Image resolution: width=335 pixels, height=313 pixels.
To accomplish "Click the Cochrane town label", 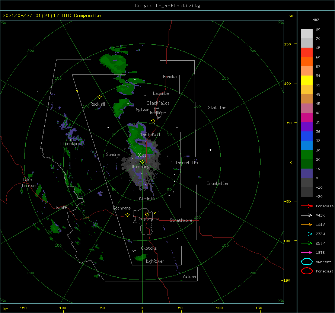I will pyautogui.click(x=122, y=208).
